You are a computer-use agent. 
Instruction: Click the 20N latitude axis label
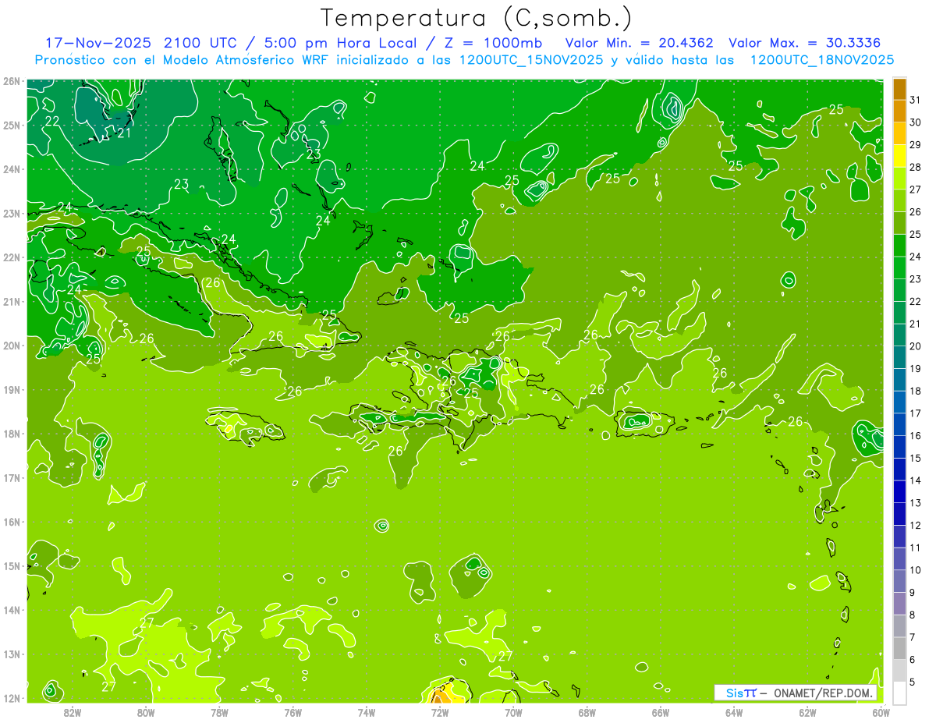[x=11, y=346]
